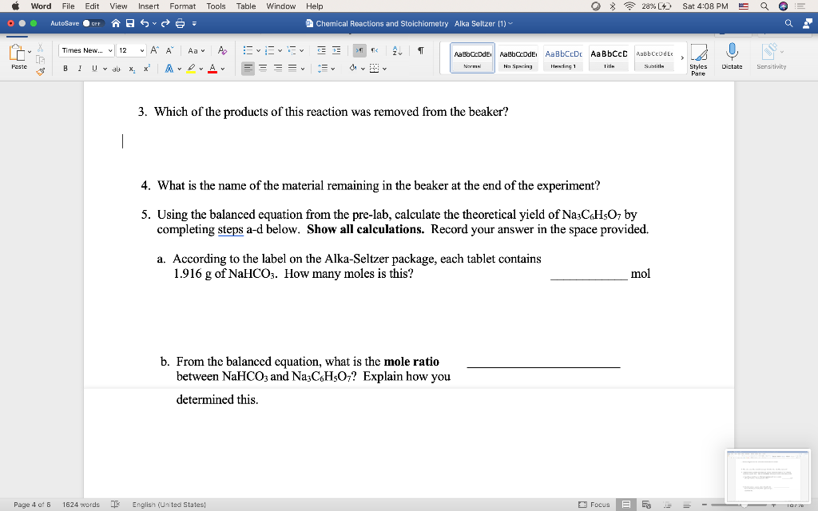The height and width of the screenshot is (511, 818).
Task: Apply the No Spacing style
Action: pyautogui.click(x=517, y=57)
